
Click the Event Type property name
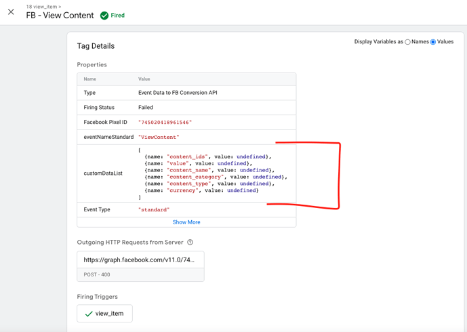(x=97, y=209)
